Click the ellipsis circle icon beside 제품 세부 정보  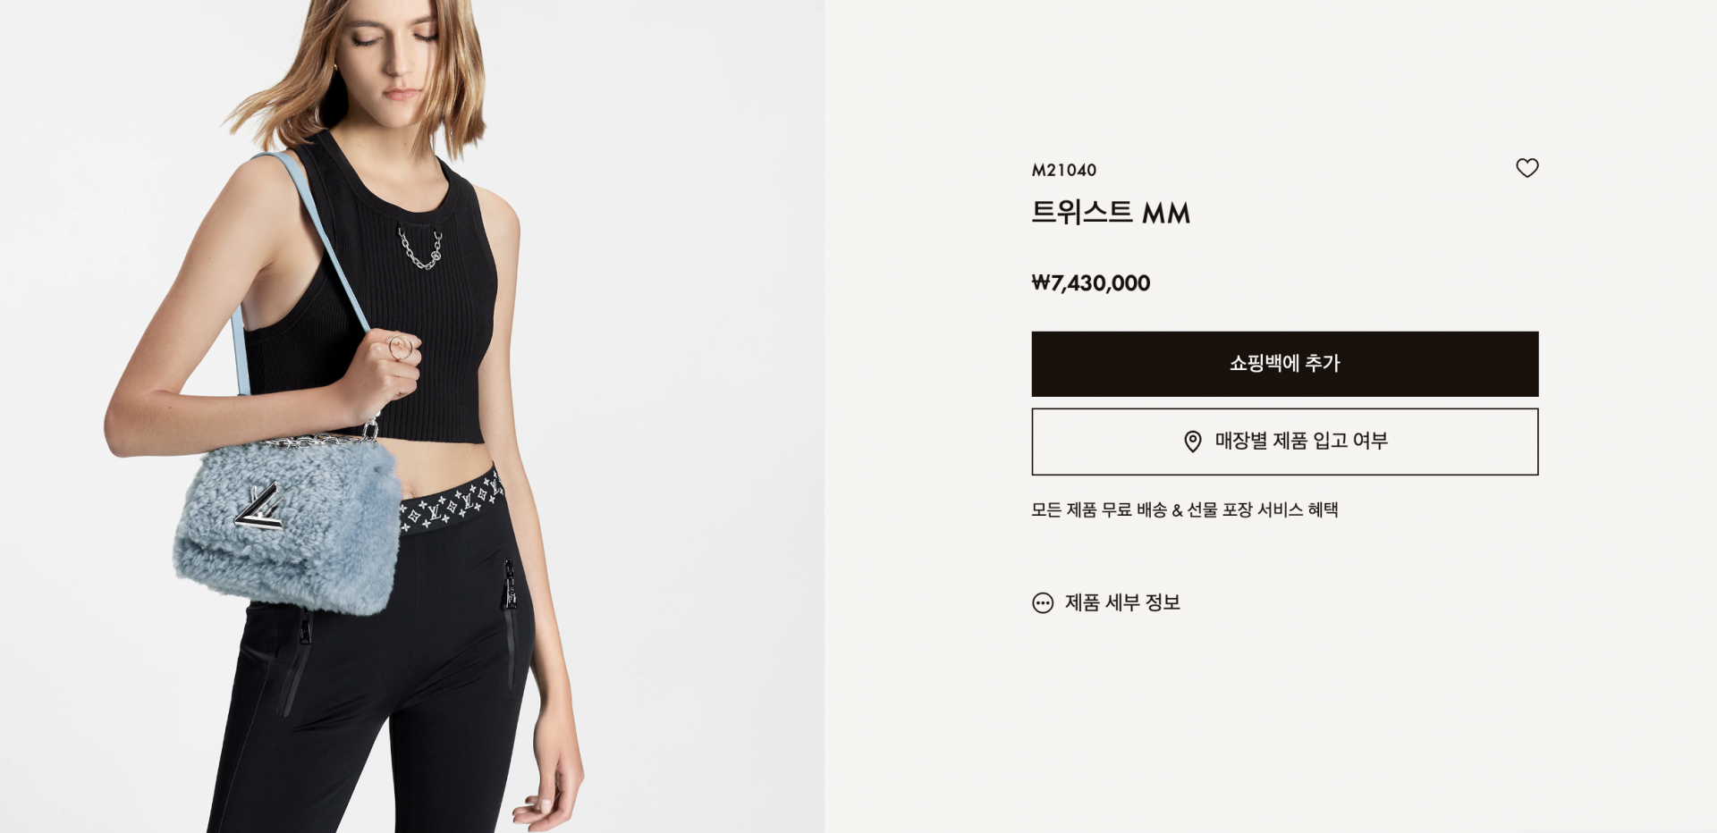tap(1043, 602)
